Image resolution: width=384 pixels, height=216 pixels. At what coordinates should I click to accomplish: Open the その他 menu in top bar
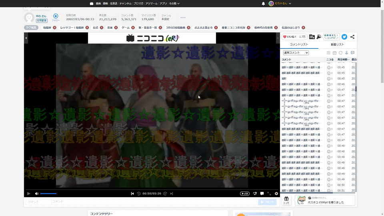174,4
